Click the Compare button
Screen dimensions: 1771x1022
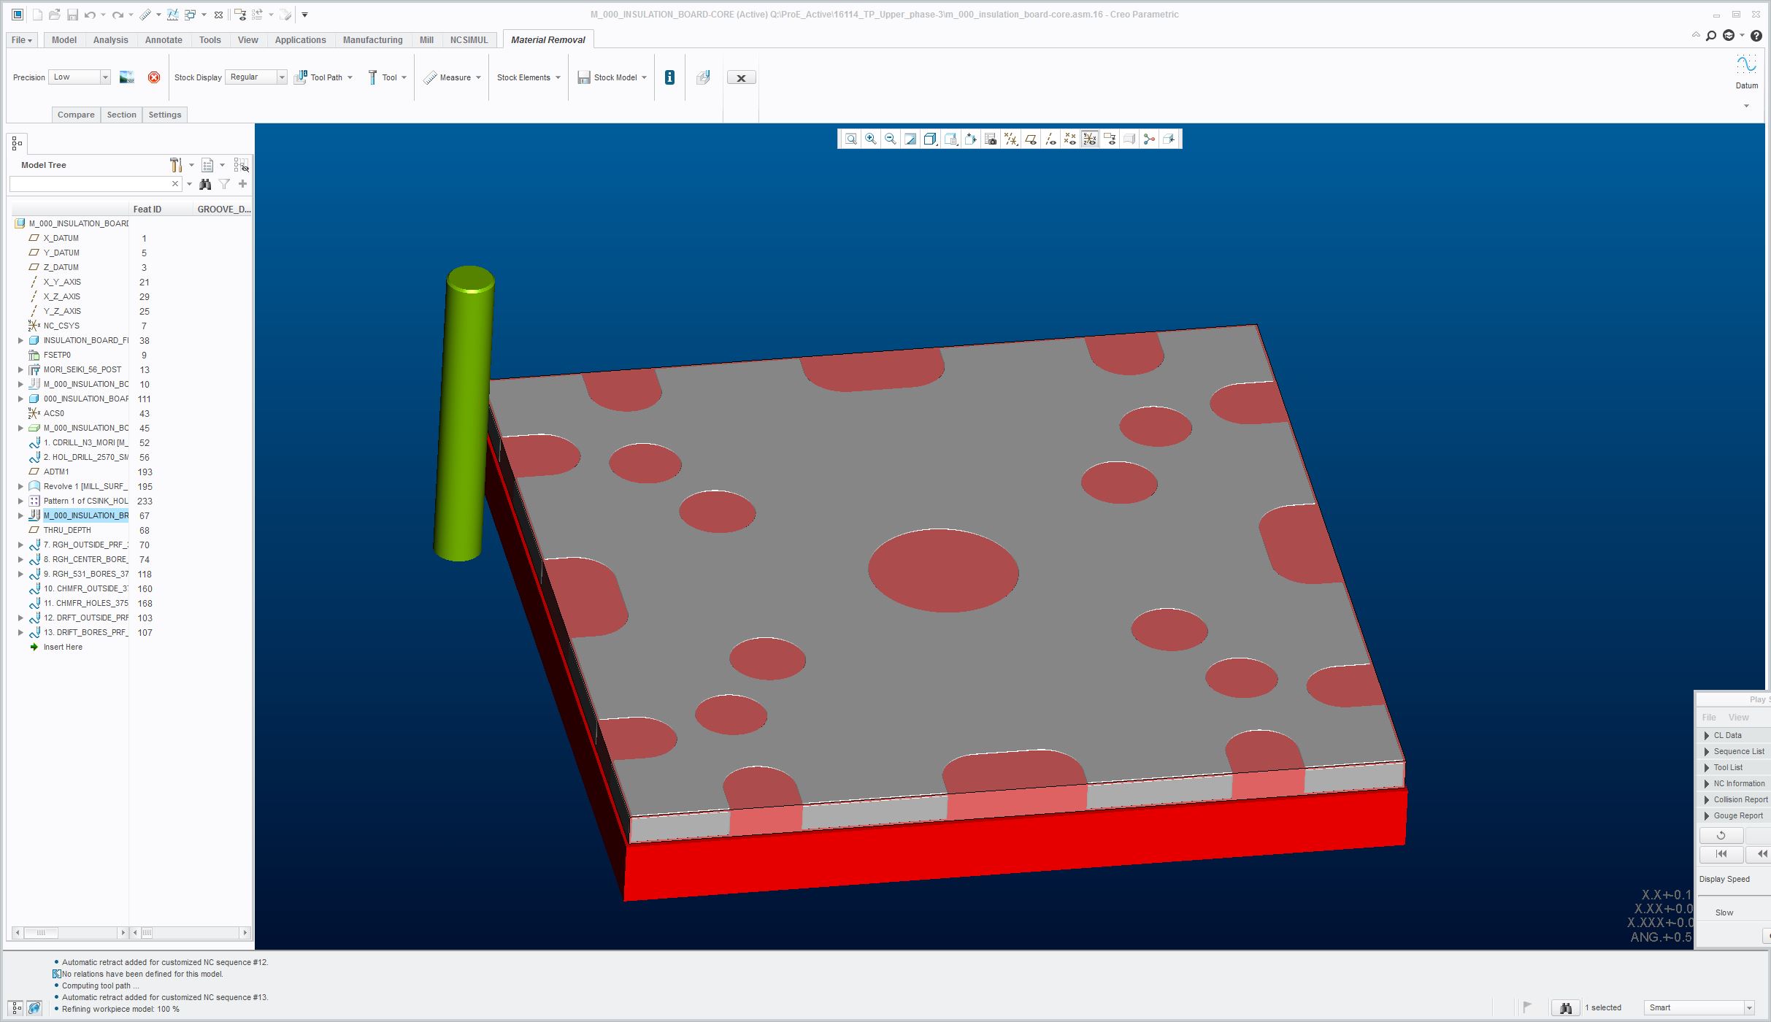click(75, 115)
